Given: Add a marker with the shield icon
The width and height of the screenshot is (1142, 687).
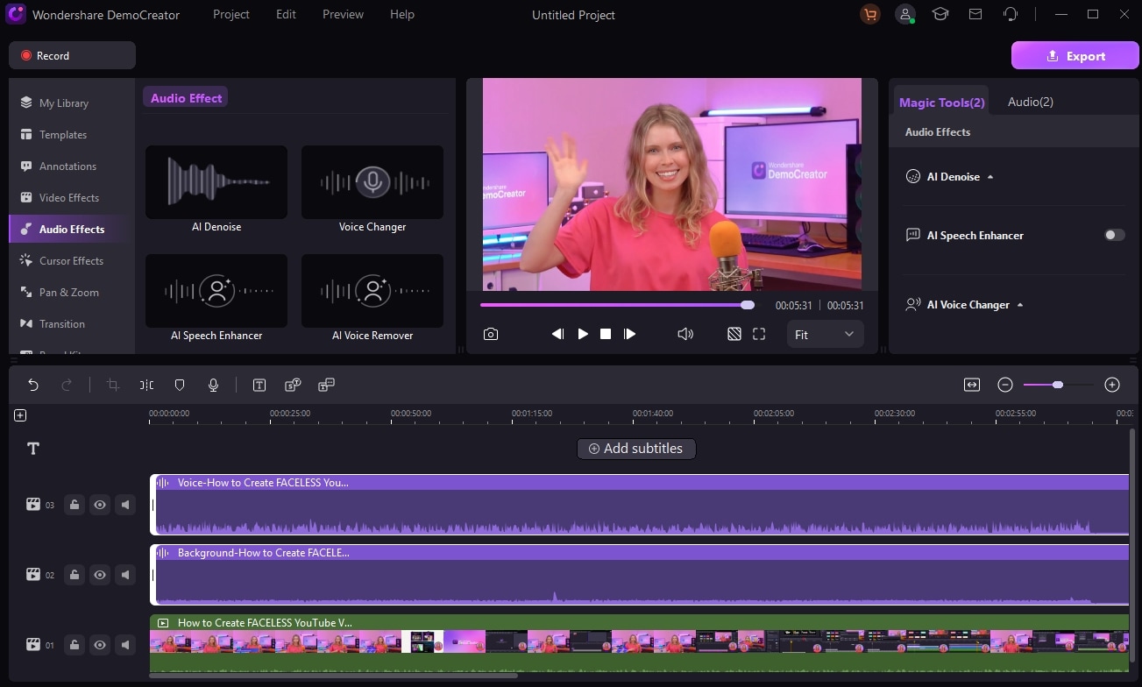Looking at the screenshot, I should point(180,385).
